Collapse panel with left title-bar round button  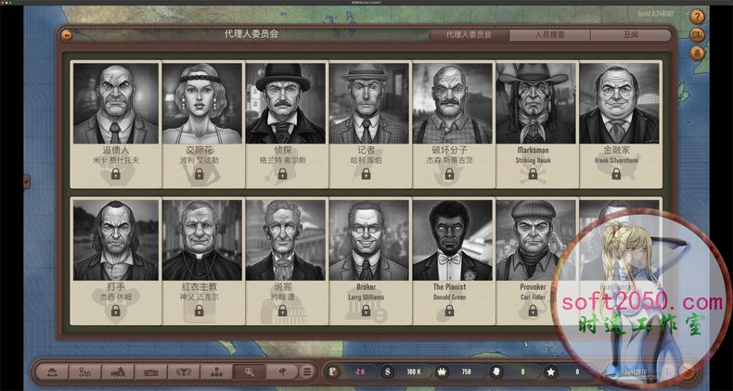pos(66,35)
